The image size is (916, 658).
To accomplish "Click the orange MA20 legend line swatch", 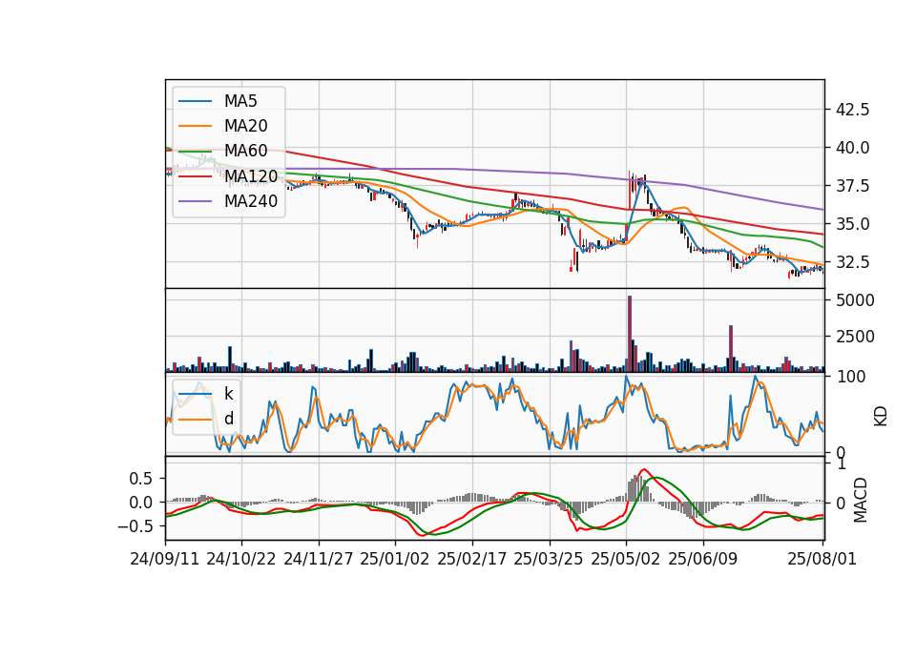I will coord(195,126).
